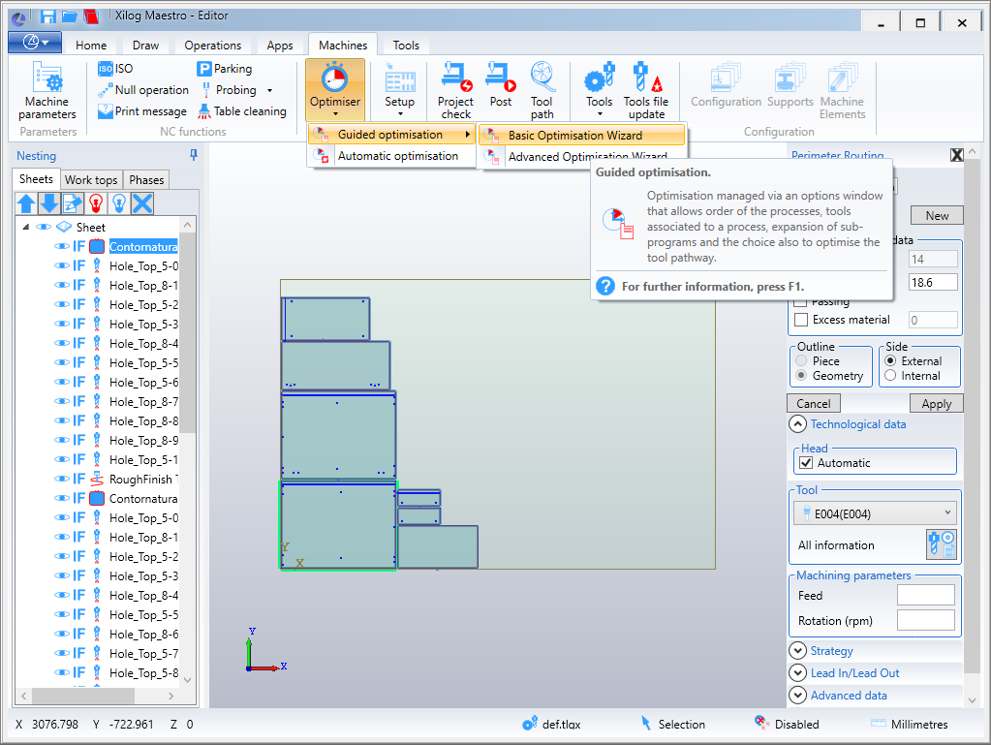Toggle visibility of Sheet node
Image resolution: width=991 pixels, height=745 pixels.
44,227
